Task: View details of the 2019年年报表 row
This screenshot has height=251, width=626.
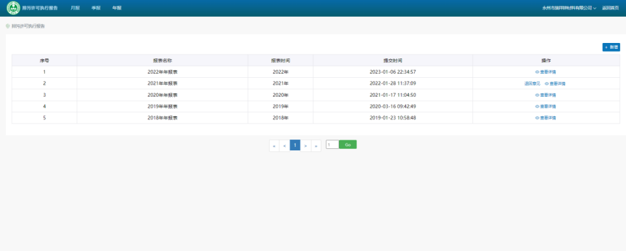Action: pyautogui.click(x=545, y=107)
